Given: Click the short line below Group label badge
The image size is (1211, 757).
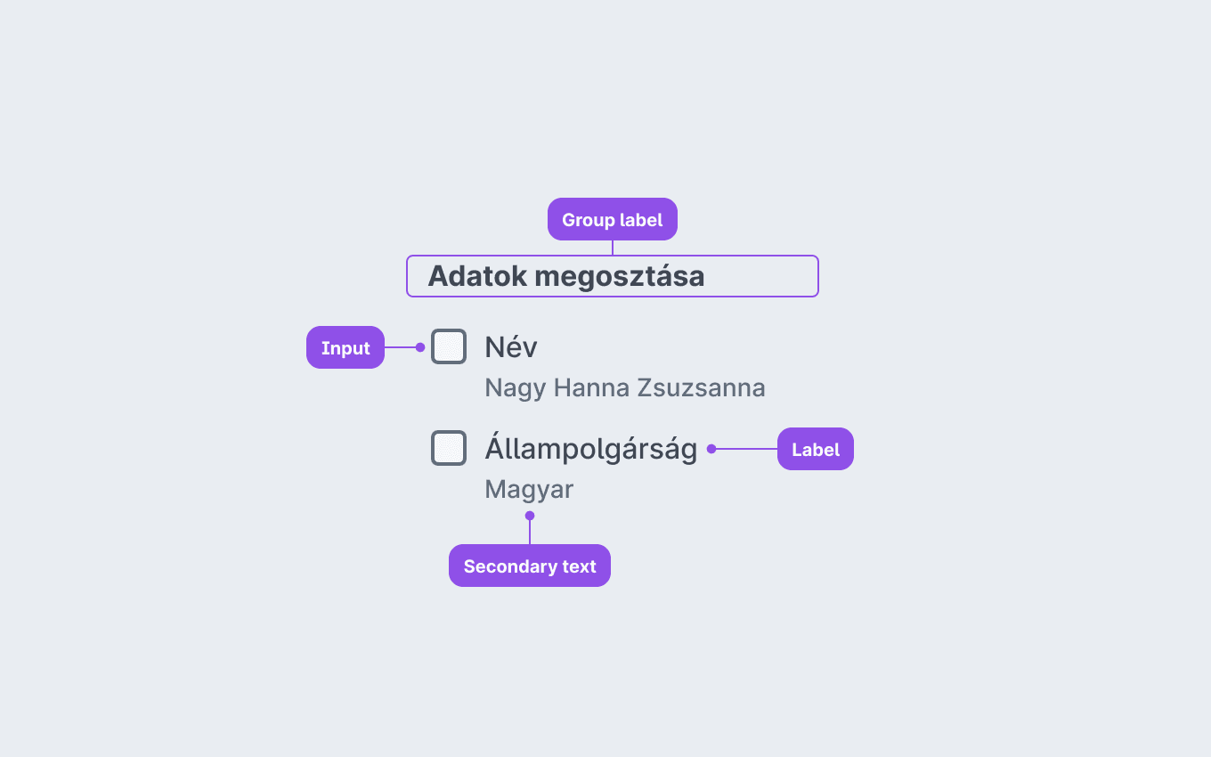Looking at the screenshot, I should point(613,248).
